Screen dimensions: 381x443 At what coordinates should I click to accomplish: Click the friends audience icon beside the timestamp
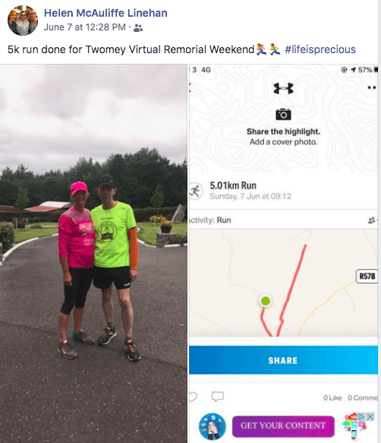[x=138, y=27]
